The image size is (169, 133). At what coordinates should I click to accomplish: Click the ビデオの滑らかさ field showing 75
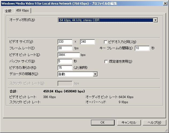[x=65, y=68]
